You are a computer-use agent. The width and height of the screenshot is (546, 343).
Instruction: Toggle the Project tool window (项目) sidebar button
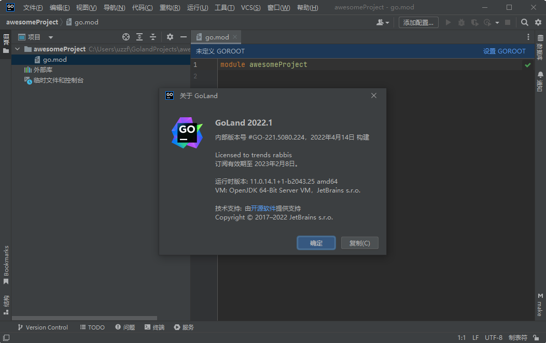[6, 44]
